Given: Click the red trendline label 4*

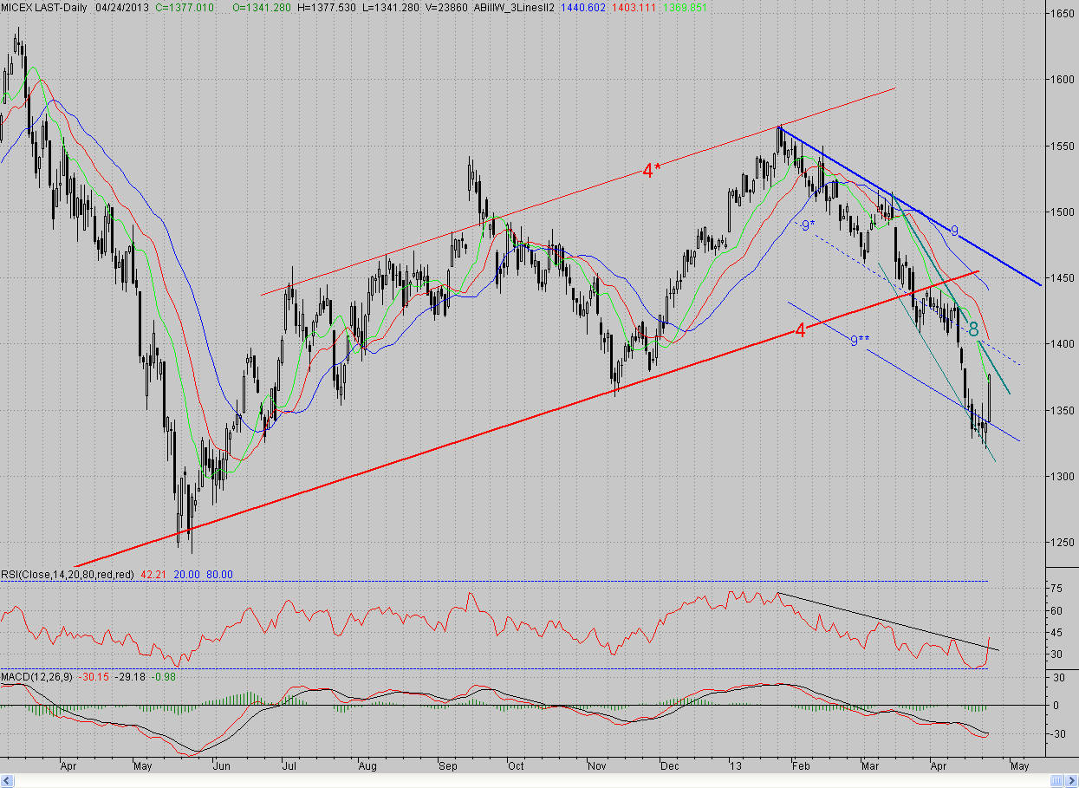Looking at the screenshot, I should (x=652, y=170).
